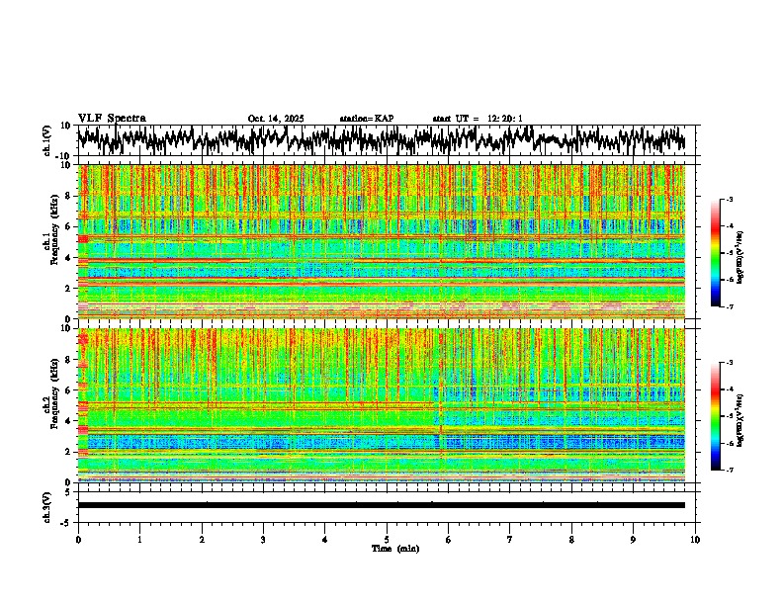Select the ch.3(V) axis label
This screenshot has width=783, height=605.
click(47, 507)
